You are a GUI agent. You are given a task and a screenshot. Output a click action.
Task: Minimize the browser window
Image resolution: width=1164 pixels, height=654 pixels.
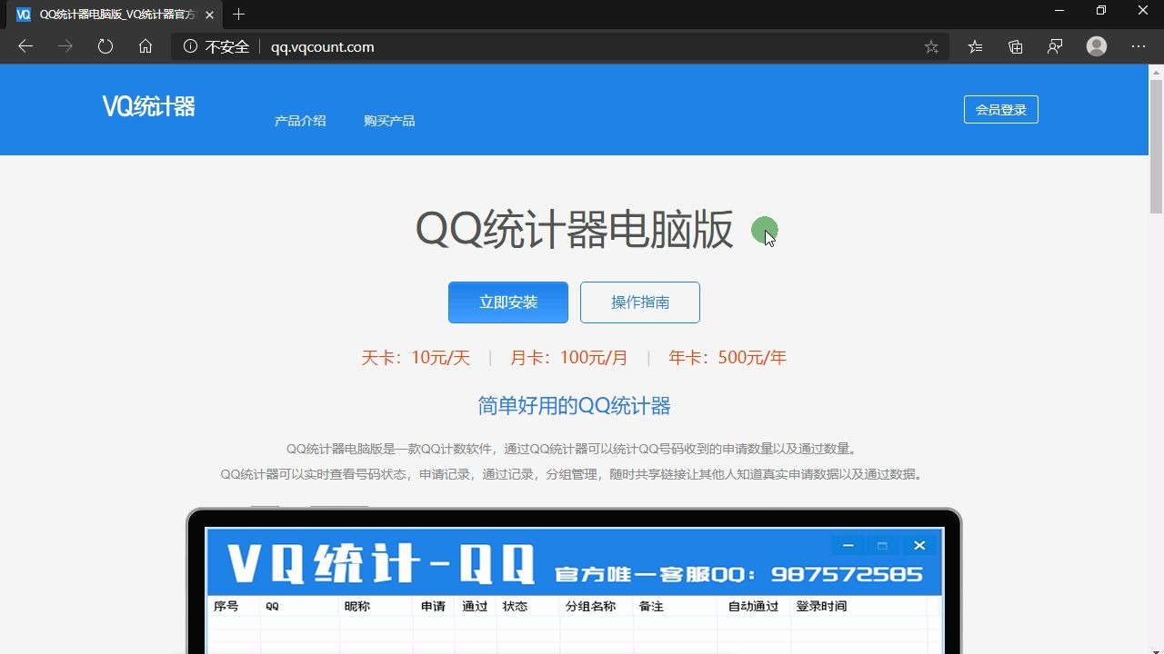pyautogui.click(x=1059, y=10)
